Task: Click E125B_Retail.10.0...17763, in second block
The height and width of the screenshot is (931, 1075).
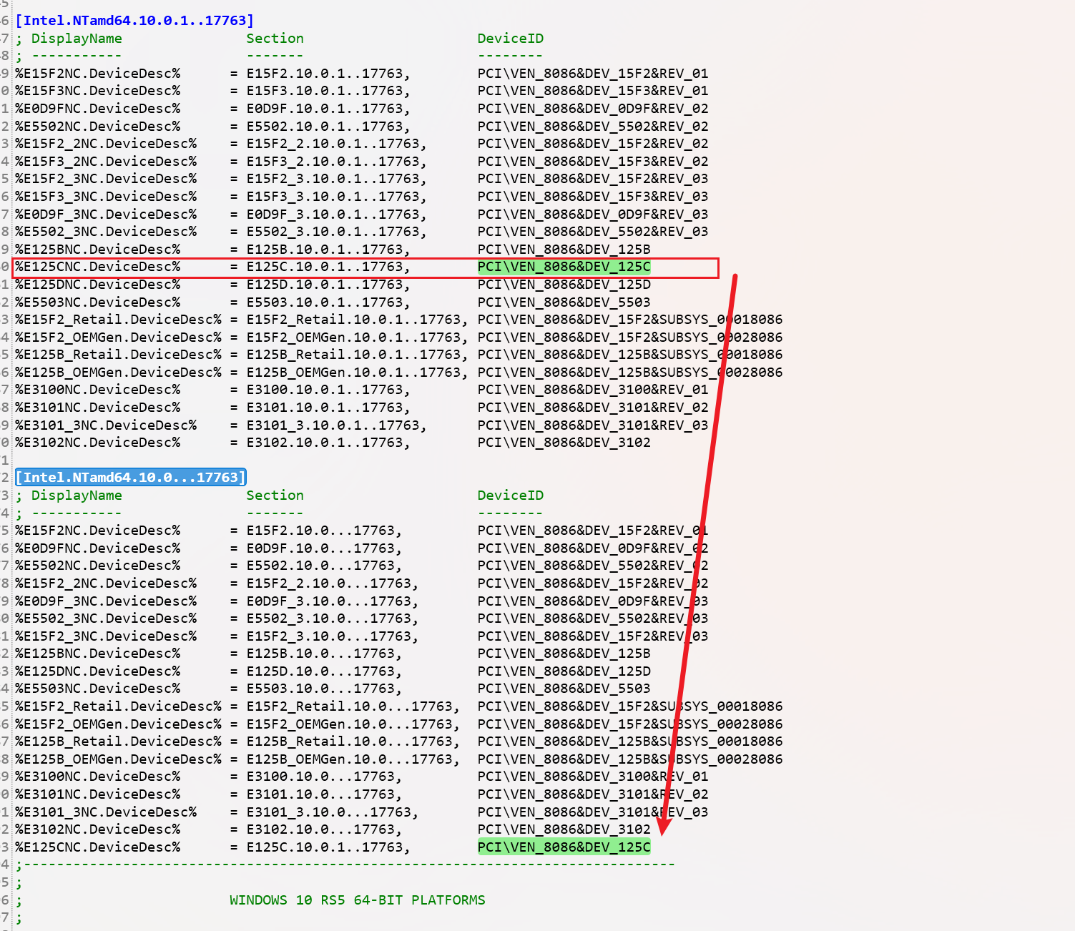Action: [x=354, y=742]
